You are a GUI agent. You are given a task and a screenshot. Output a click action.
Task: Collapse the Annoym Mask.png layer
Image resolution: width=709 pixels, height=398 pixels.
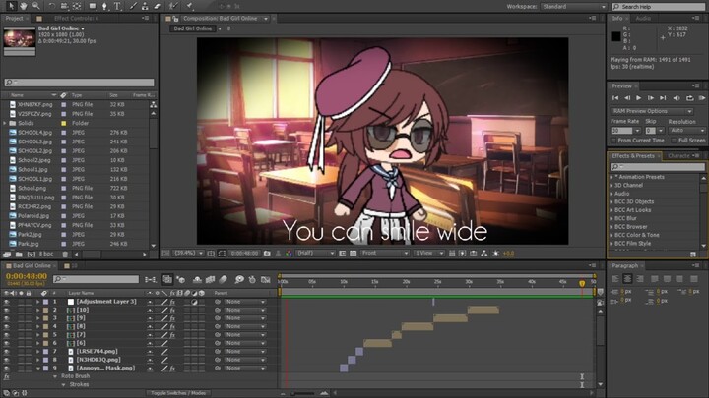pyautogui.click(x=38, y=369)
